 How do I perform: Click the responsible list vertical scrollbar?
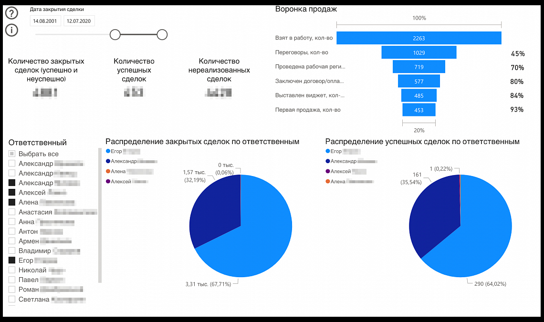(100, 216)
